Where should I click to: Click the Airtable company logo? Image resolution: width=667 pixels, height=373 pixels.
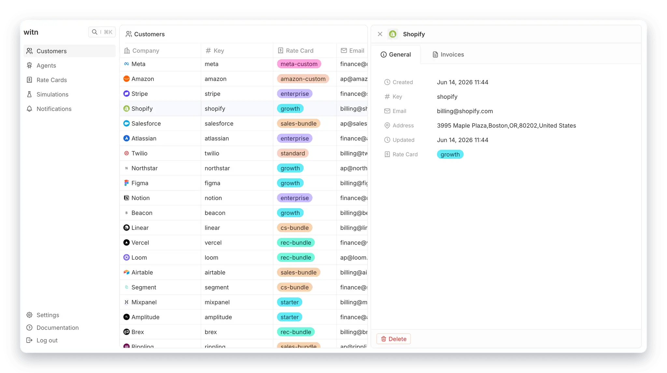point(126,273)
